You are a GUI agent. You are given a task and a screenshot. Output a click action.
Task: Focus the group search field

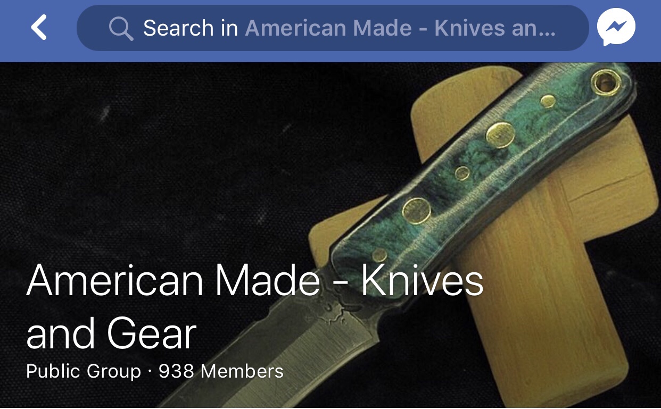(333, 28)
